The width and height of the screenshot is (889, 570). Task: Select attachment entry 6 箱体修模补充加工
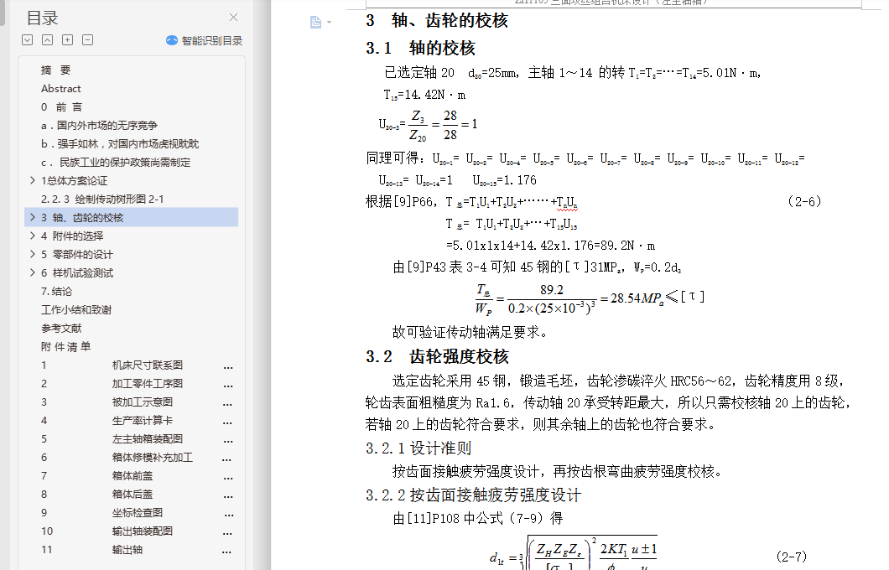pos(136,457)
